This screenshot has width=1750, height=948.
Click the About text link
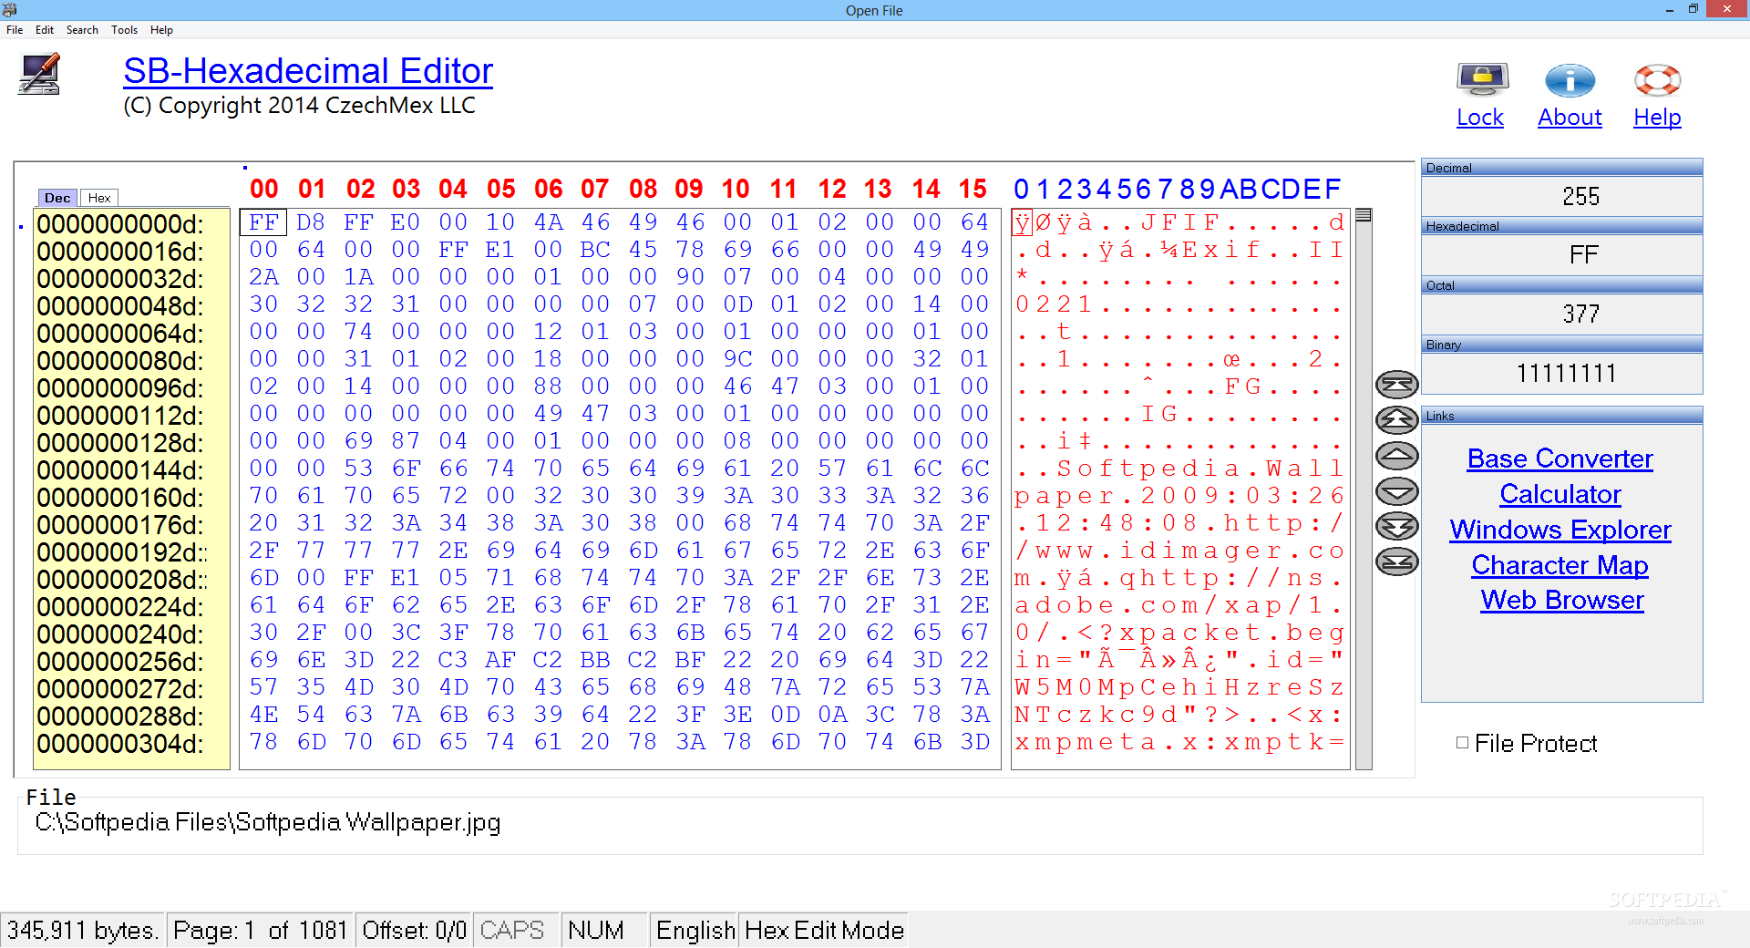tap(1570, 118)
